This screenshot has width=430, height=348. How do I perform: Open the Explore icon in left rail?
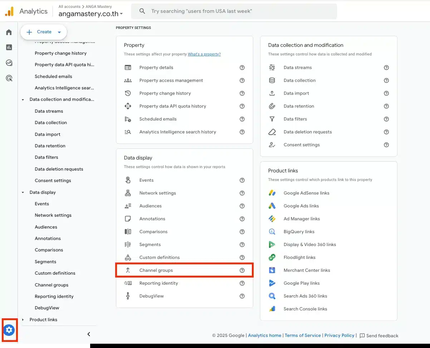point(9,63)
